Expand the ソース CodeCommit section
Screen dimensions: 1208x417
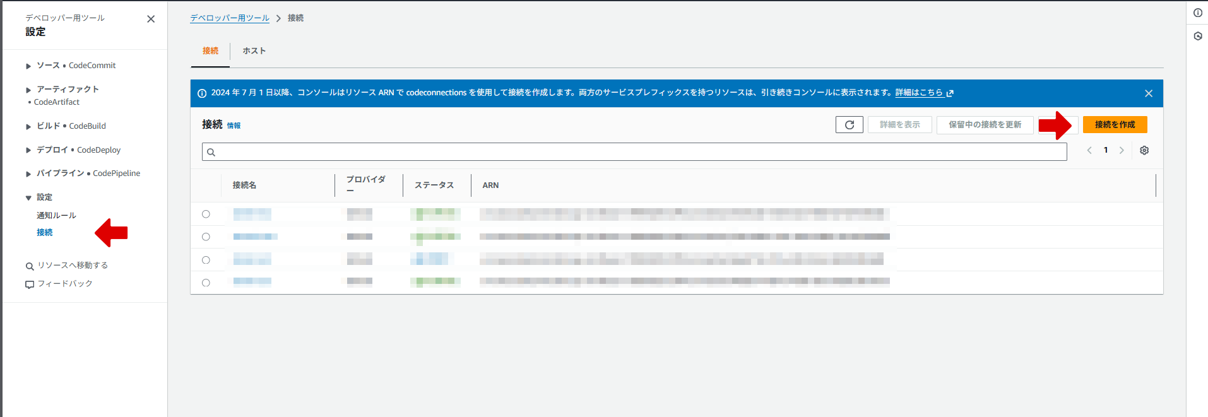pyautogui.click(x=28, y=66)
